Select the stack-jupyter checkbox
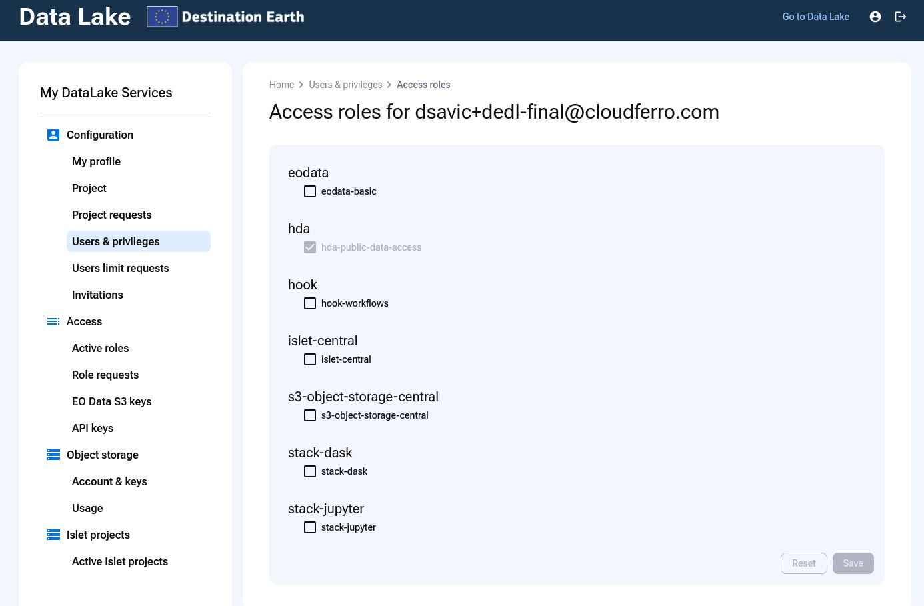 [310, 527]
